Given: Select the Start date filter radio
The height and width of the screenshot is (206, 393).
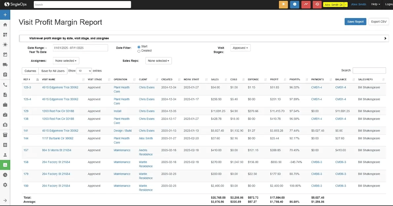Looking at the screenshot, I should coord(139,47).
